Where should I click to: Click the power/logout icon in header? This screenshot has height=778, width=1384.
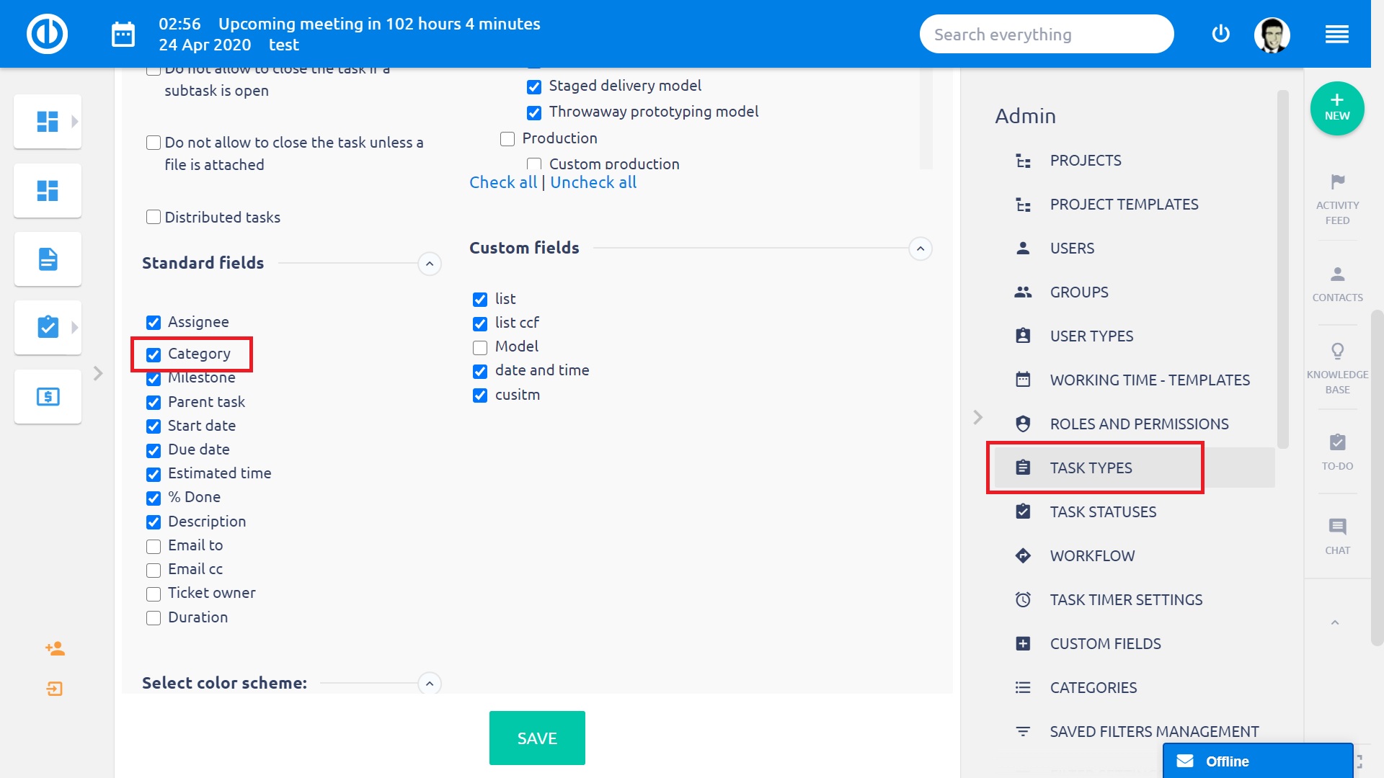click(x=1220, y=34)
